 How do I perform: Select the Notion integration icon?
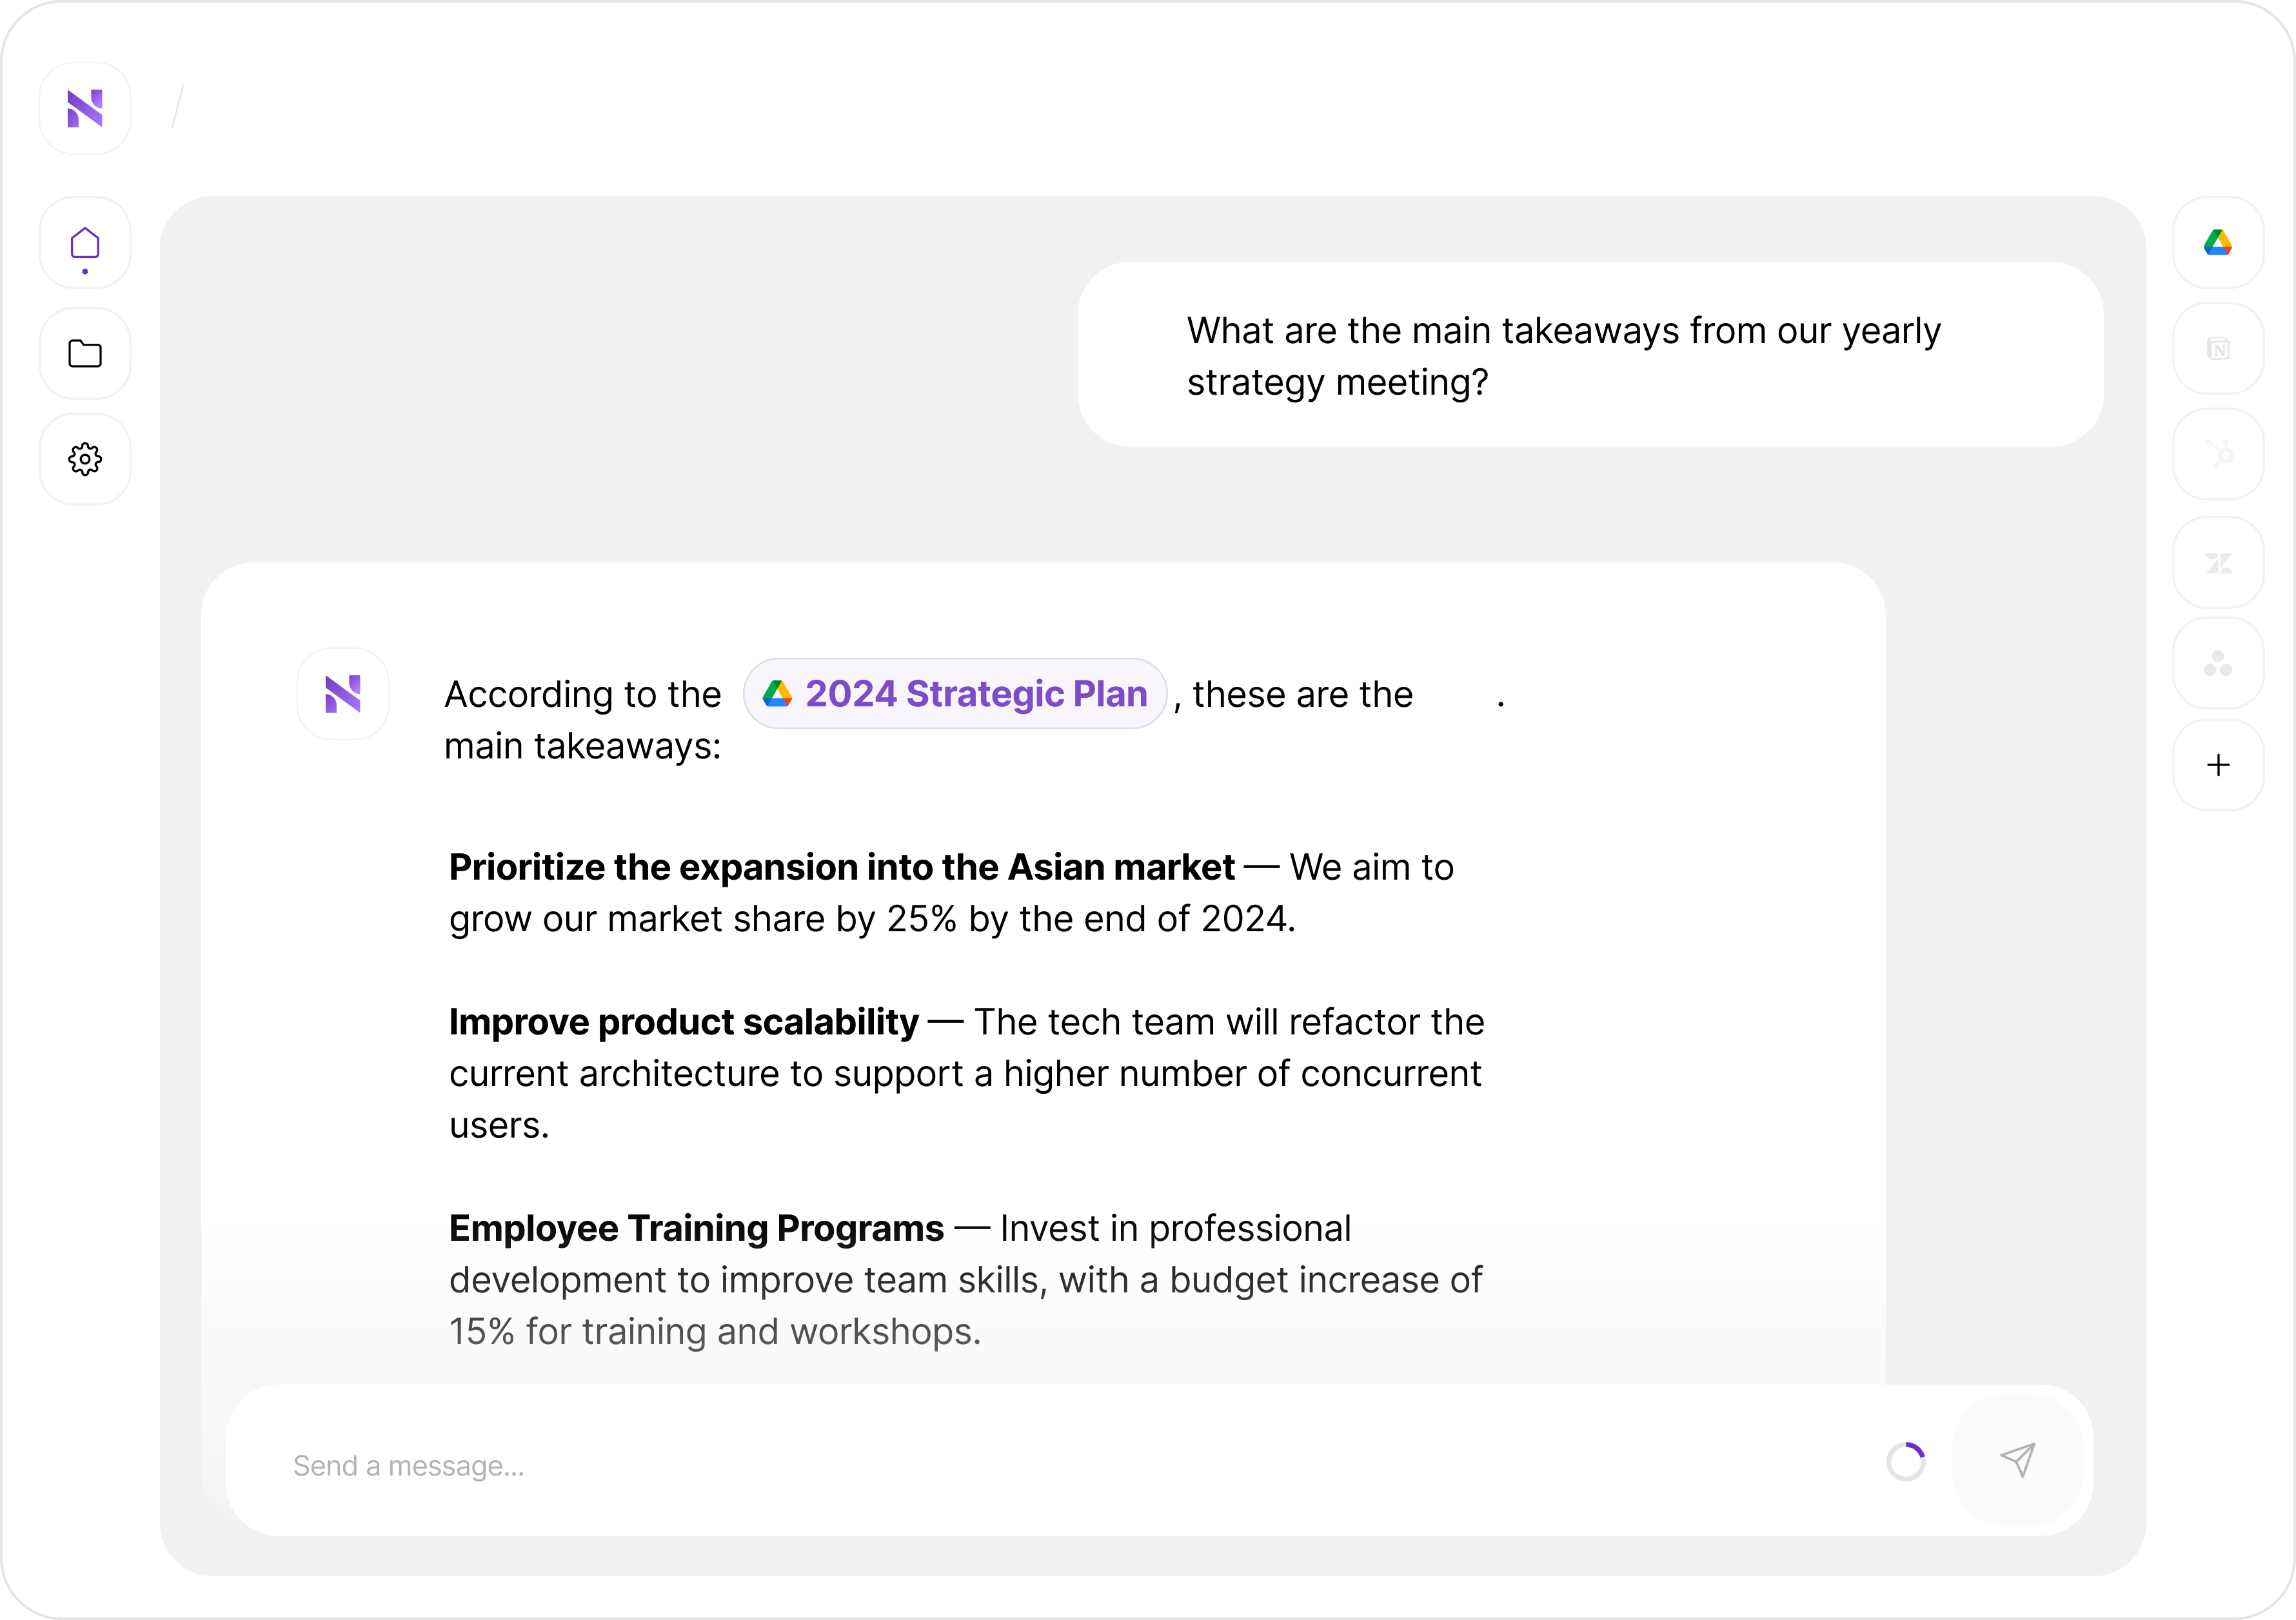[x=2218, y=349]
